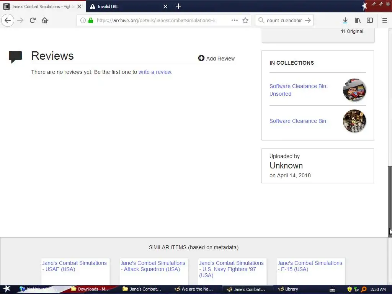Image resolution: width=392 pixels, height=294 pixels.
Task: Switch to Jane's Combat folder taskbar item
Action: 142,289
